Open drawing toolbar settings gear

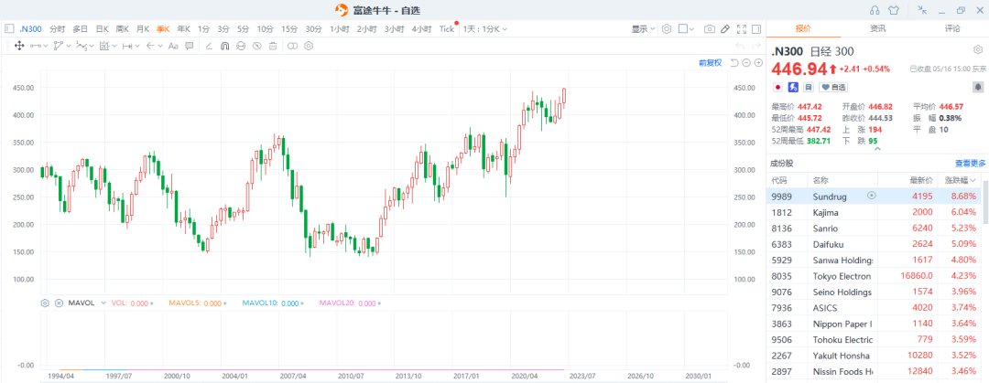(309, 46)
